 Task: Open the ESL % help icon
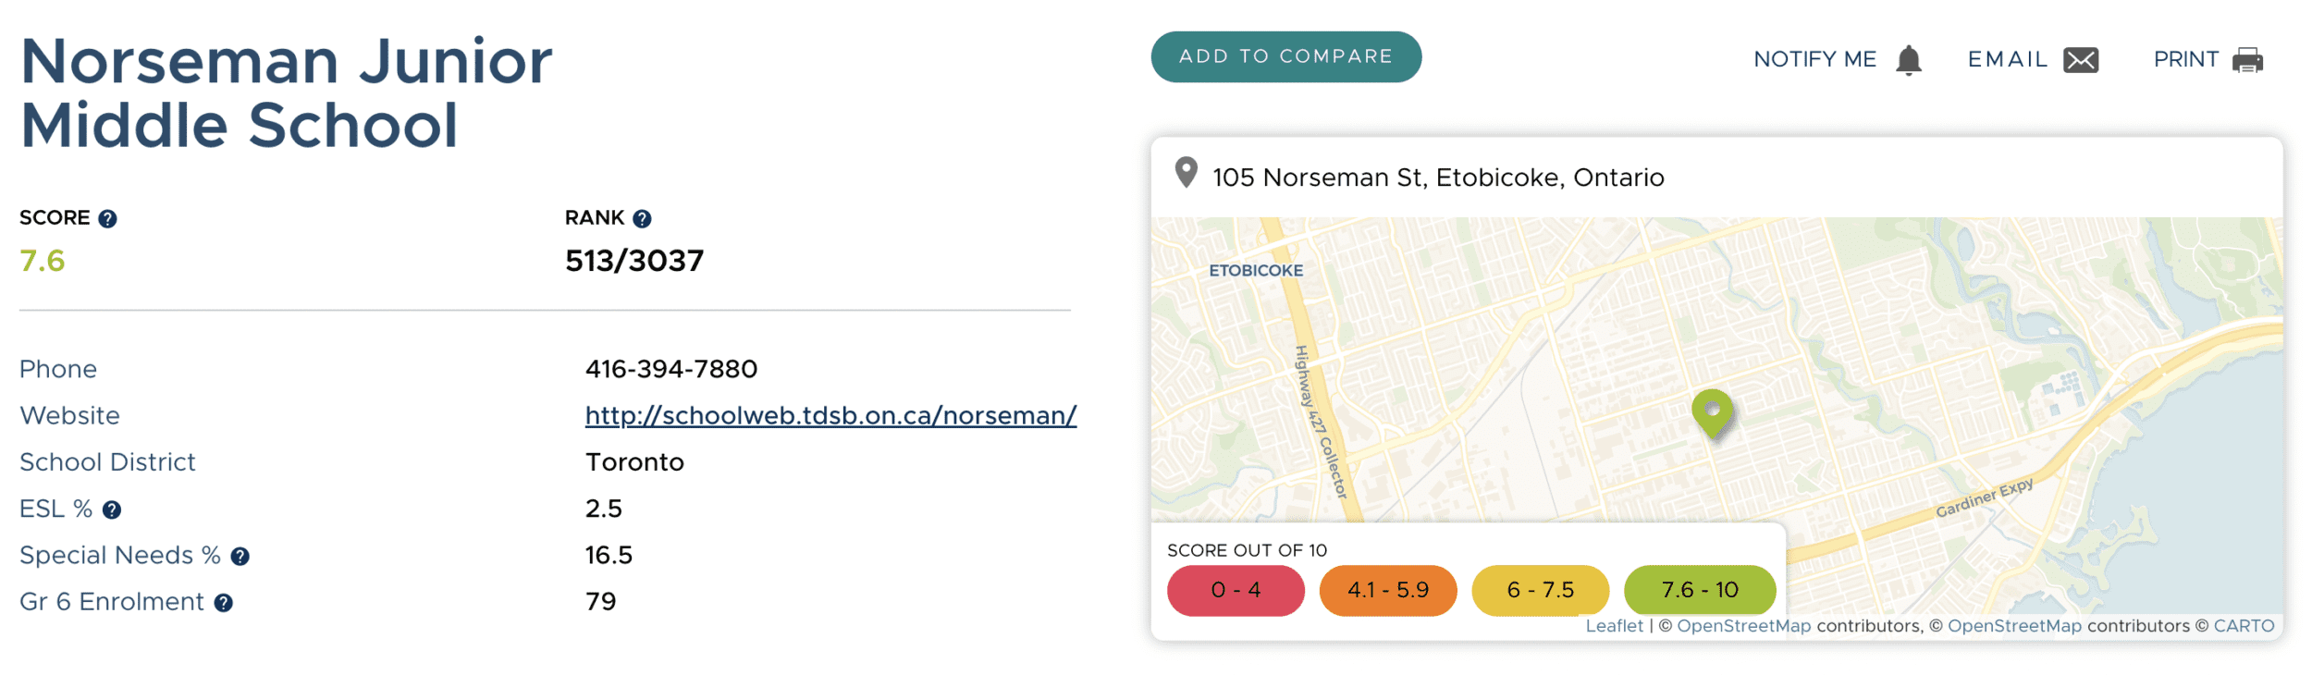coord(112,509)
